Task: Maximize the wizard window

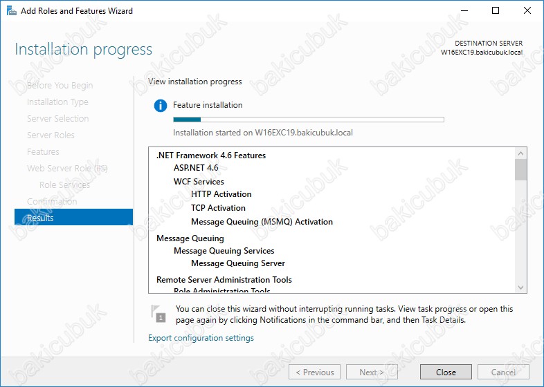Action: coord(496,10)
